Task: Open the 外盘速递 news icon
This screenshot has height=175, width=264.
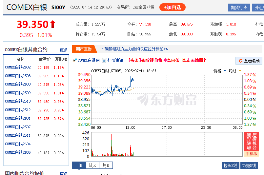Action: pos(104,60)
